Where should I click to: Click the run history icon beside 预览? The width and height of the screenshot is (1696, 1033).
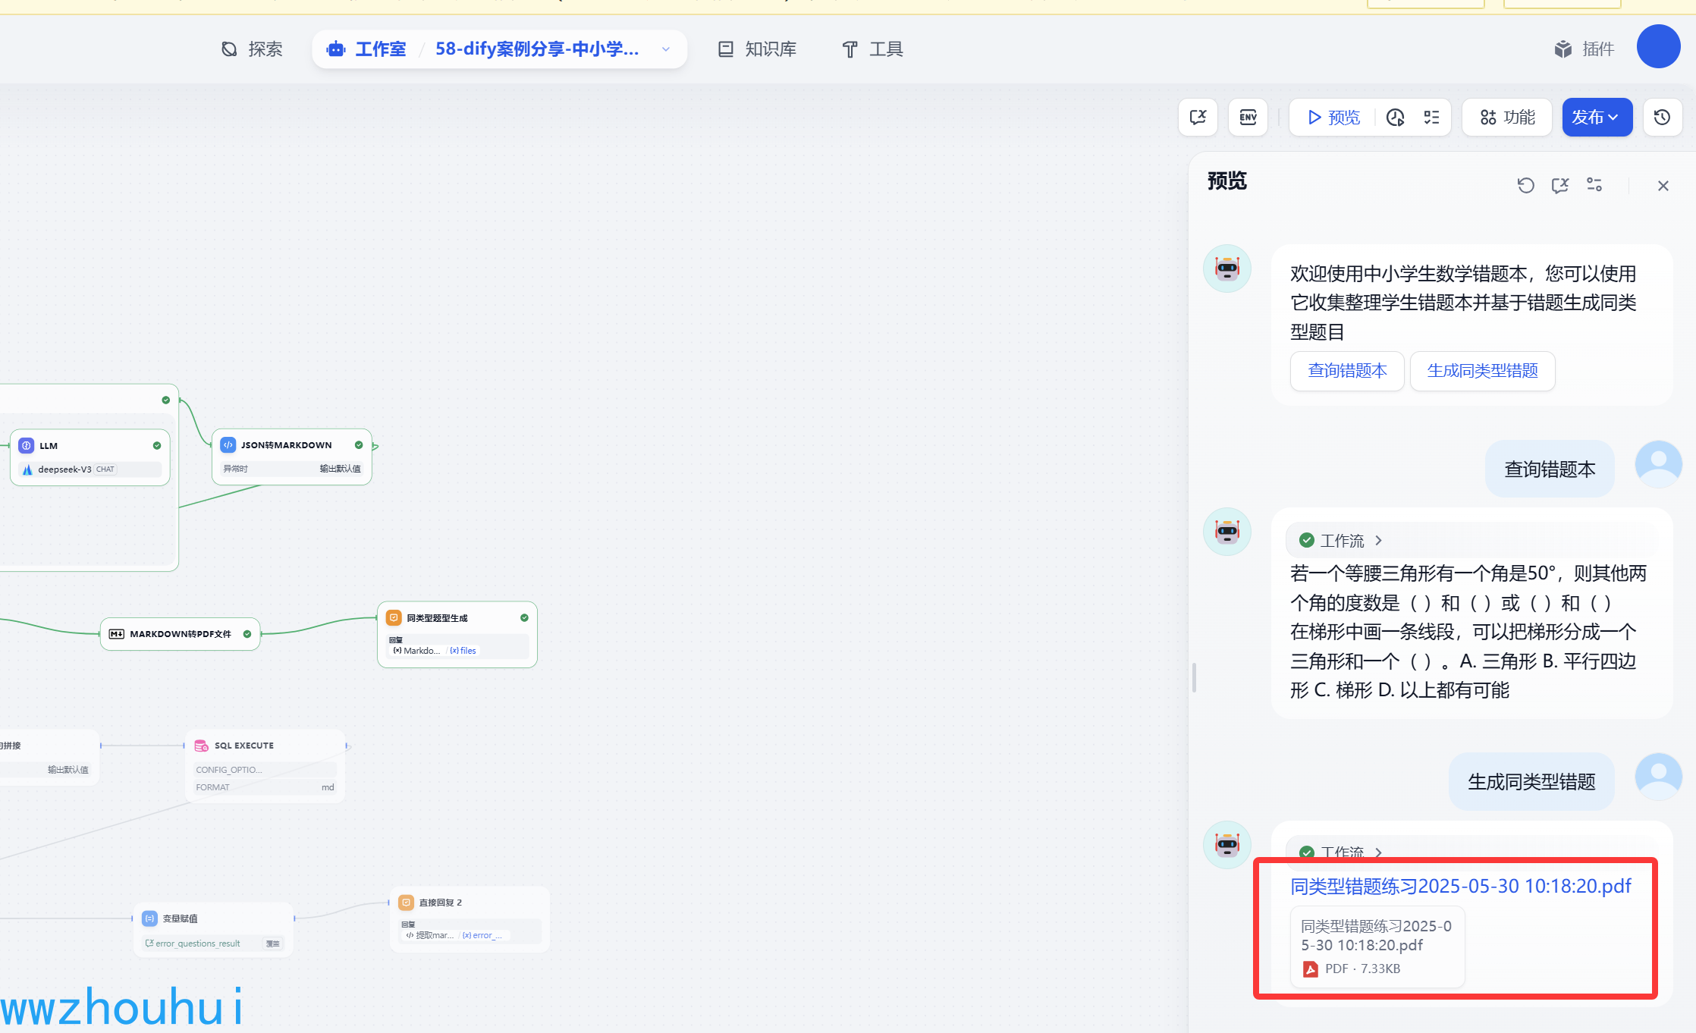(x=1395, y=118)
